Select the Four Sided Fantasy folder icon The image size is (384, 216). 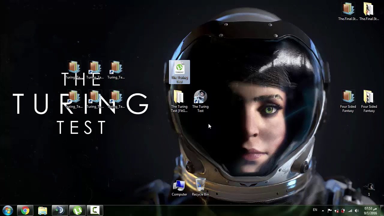point(369,101)
